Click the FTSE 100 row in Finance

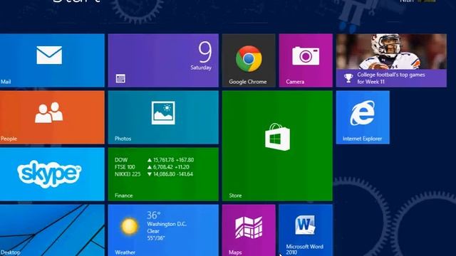[x=152, y=167]
